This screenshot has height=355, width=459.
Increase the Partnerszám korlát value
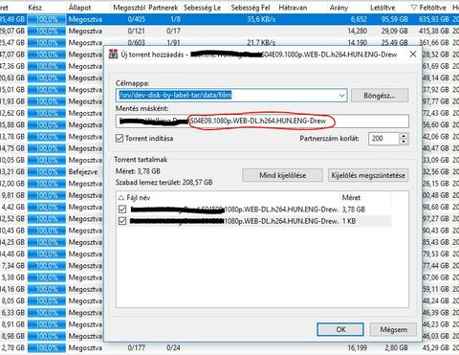[404, 136]
